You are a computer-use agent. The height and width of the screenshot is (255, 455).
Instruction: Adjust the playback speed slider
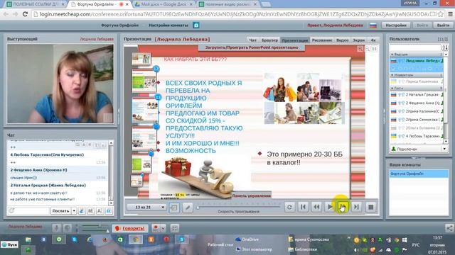pyautogui.click(x=239, y=207)
